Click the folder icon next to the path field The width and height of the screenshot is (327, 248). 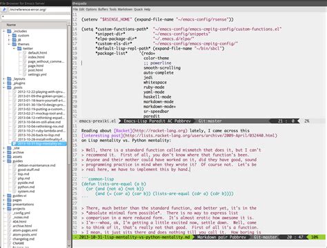click(x=4, y=10)
